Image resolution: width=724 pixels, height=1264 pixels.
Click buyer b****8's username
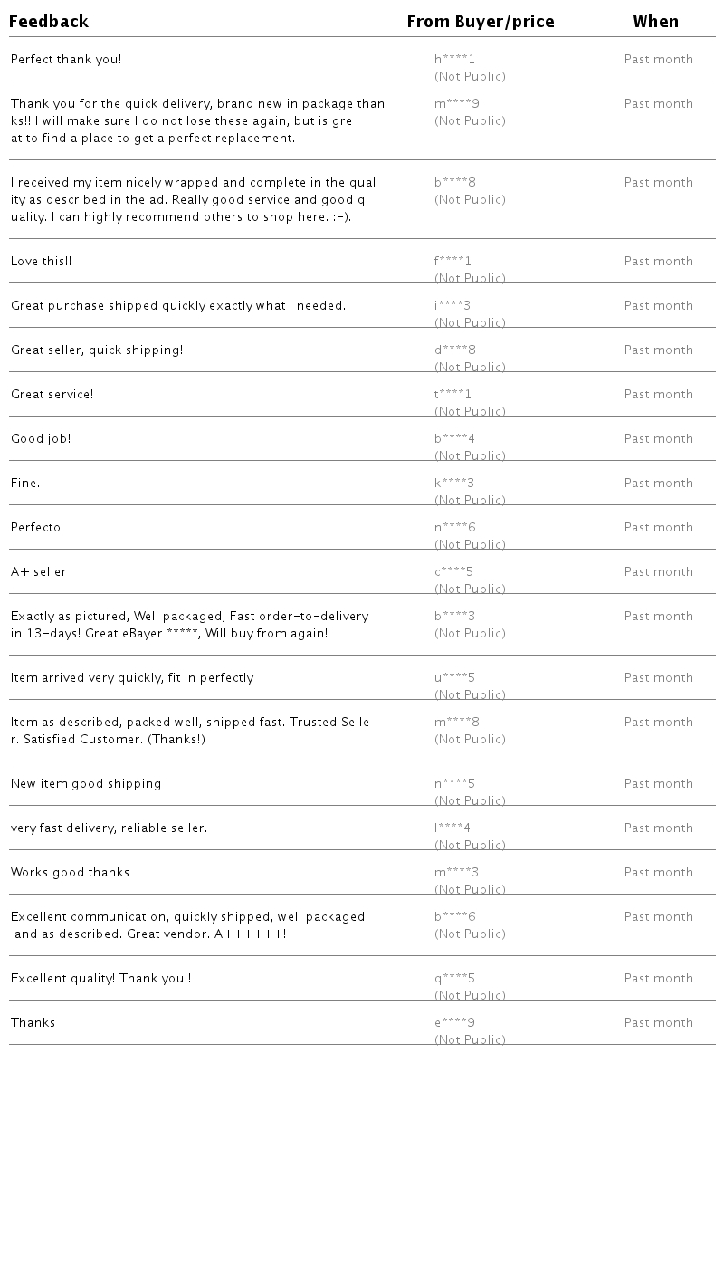[x=454, y=183]
